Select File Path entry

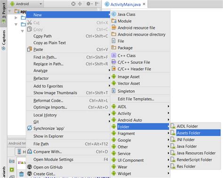(x=68, y=144)
